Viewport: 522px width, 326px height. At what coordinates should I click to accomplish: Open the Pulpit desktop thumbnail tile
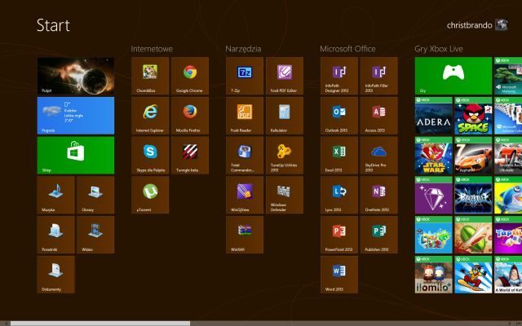[x=75, y=76]
